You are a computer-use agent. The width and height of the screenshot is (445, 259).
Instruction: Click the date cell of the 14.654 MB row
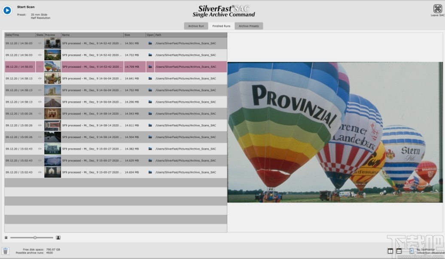pos(19,172)
